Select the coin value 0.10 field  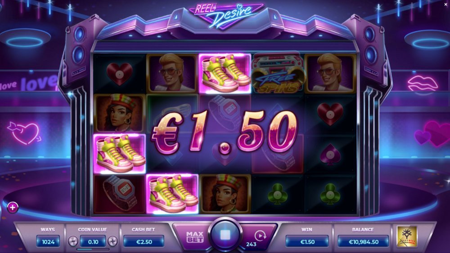coord(93,241)
